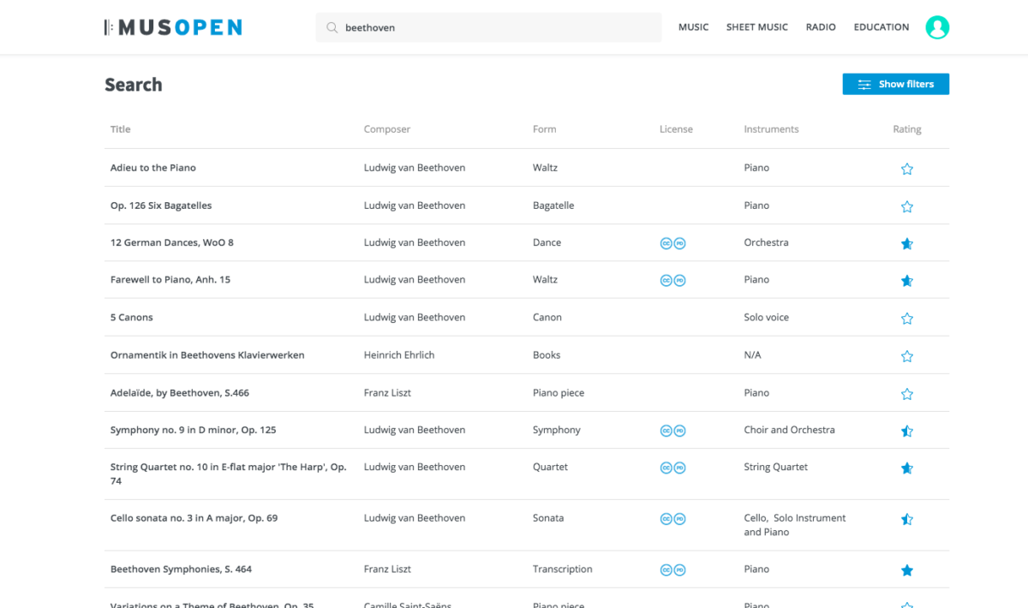Sort by the Title column header
1028x608 pixels.
tap(121, 129)
